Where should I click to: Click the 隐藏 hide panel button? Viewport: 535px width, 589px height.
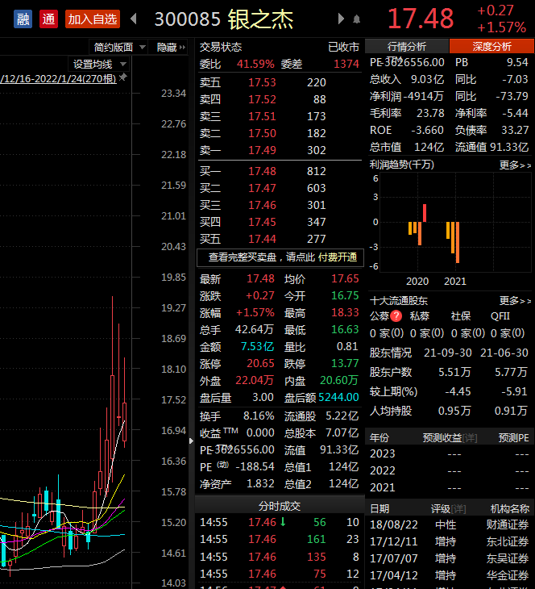click(171, 48)
